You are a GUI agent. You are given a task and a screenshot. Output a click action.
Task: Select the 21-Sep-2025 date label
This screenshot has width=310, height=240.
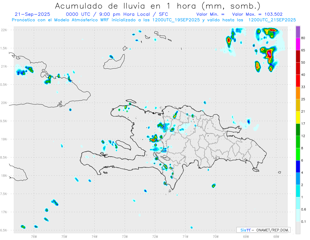pyautogui.click(x=33, y=14)
